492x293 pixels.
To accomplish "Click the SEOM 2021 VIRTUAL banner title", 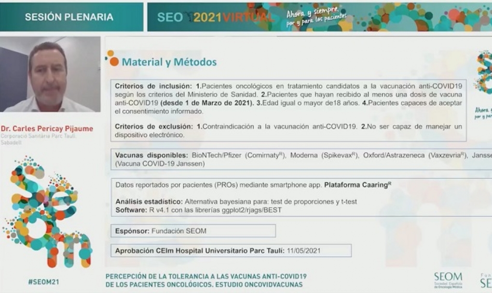I will click(x=215, y=17).
